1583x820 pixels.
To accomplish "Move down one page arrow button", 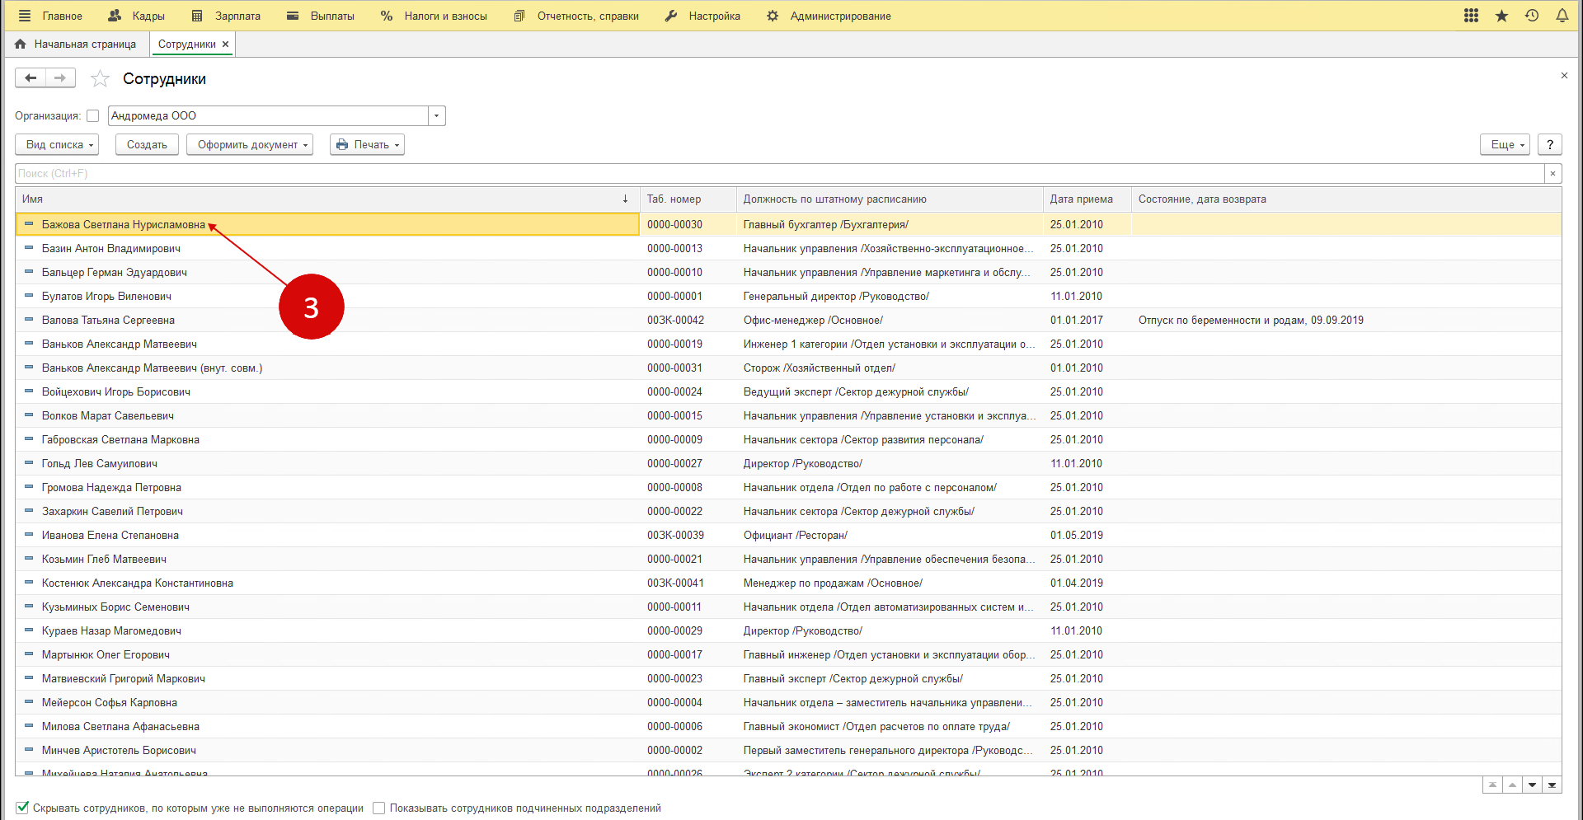I will [1532, 785].
